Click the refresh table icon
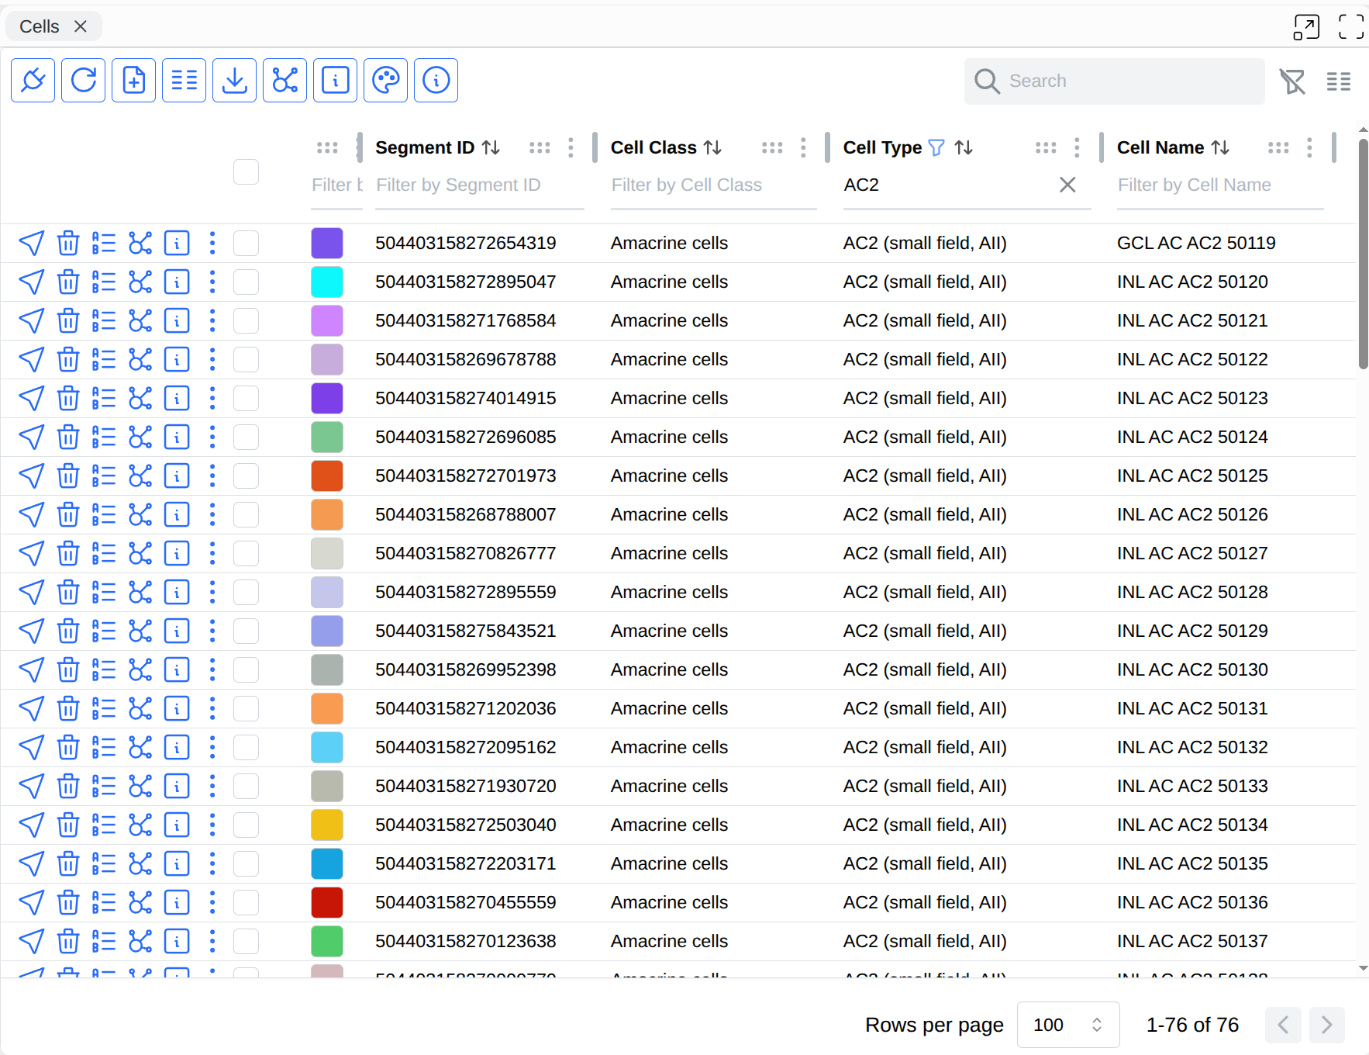The height and width of the screenshot is (1055, 1369). pos(83,80)
